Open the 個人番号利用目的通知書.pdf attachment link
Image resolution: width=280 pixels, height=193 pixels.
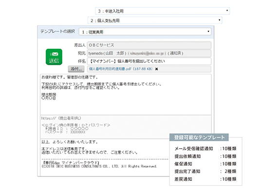click(x=121, y=69)
